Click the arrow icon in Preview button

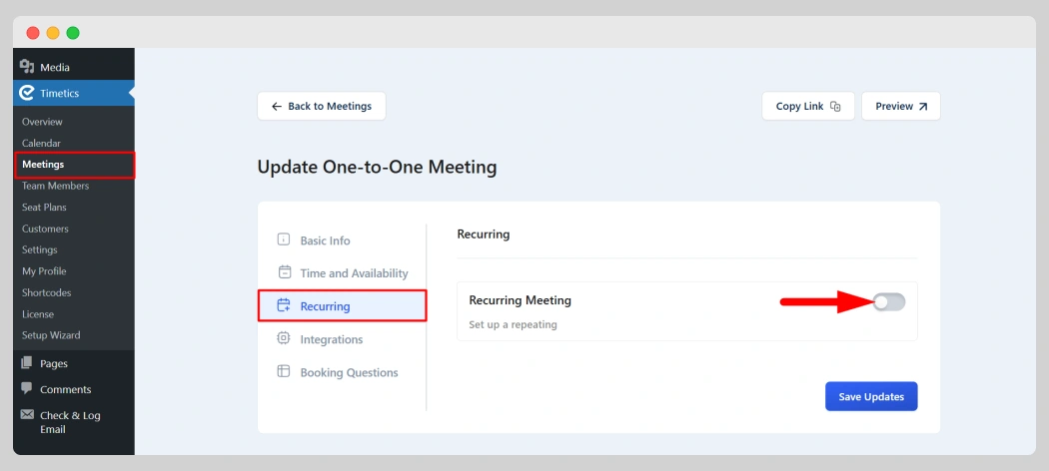click(x=923, y=106)
